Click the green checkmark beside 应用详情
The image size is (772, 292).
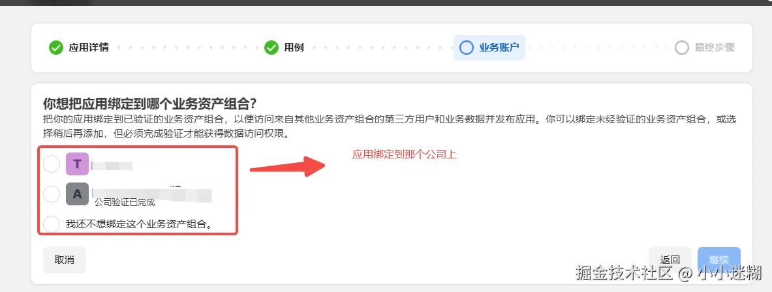click(x=56, y=48)
